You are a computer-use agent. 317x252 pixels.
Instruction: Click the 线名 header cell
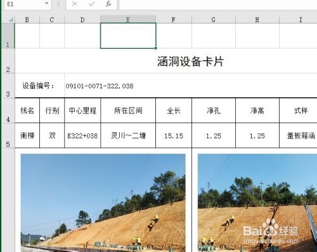click(27, 110)
